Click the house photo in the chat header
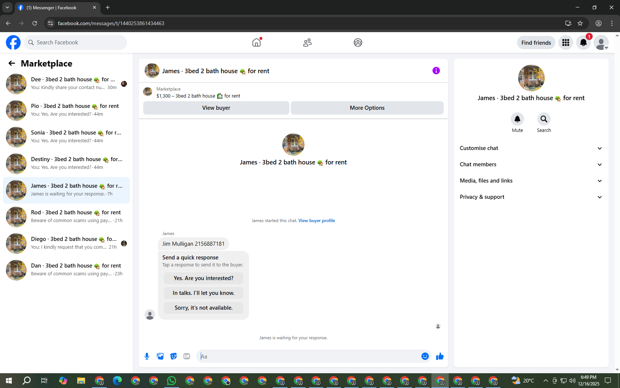 click(152, 71)
